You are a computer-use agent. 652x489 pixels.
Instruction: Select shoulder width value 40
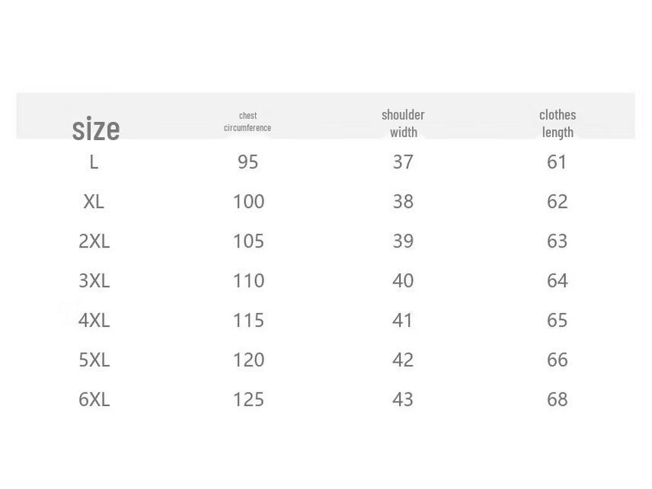click(403, 280)
